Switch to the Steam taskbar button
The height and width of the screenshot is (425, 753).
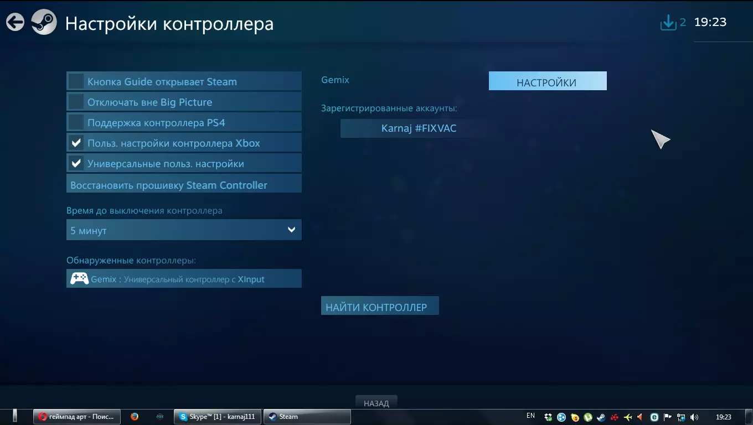307,417
